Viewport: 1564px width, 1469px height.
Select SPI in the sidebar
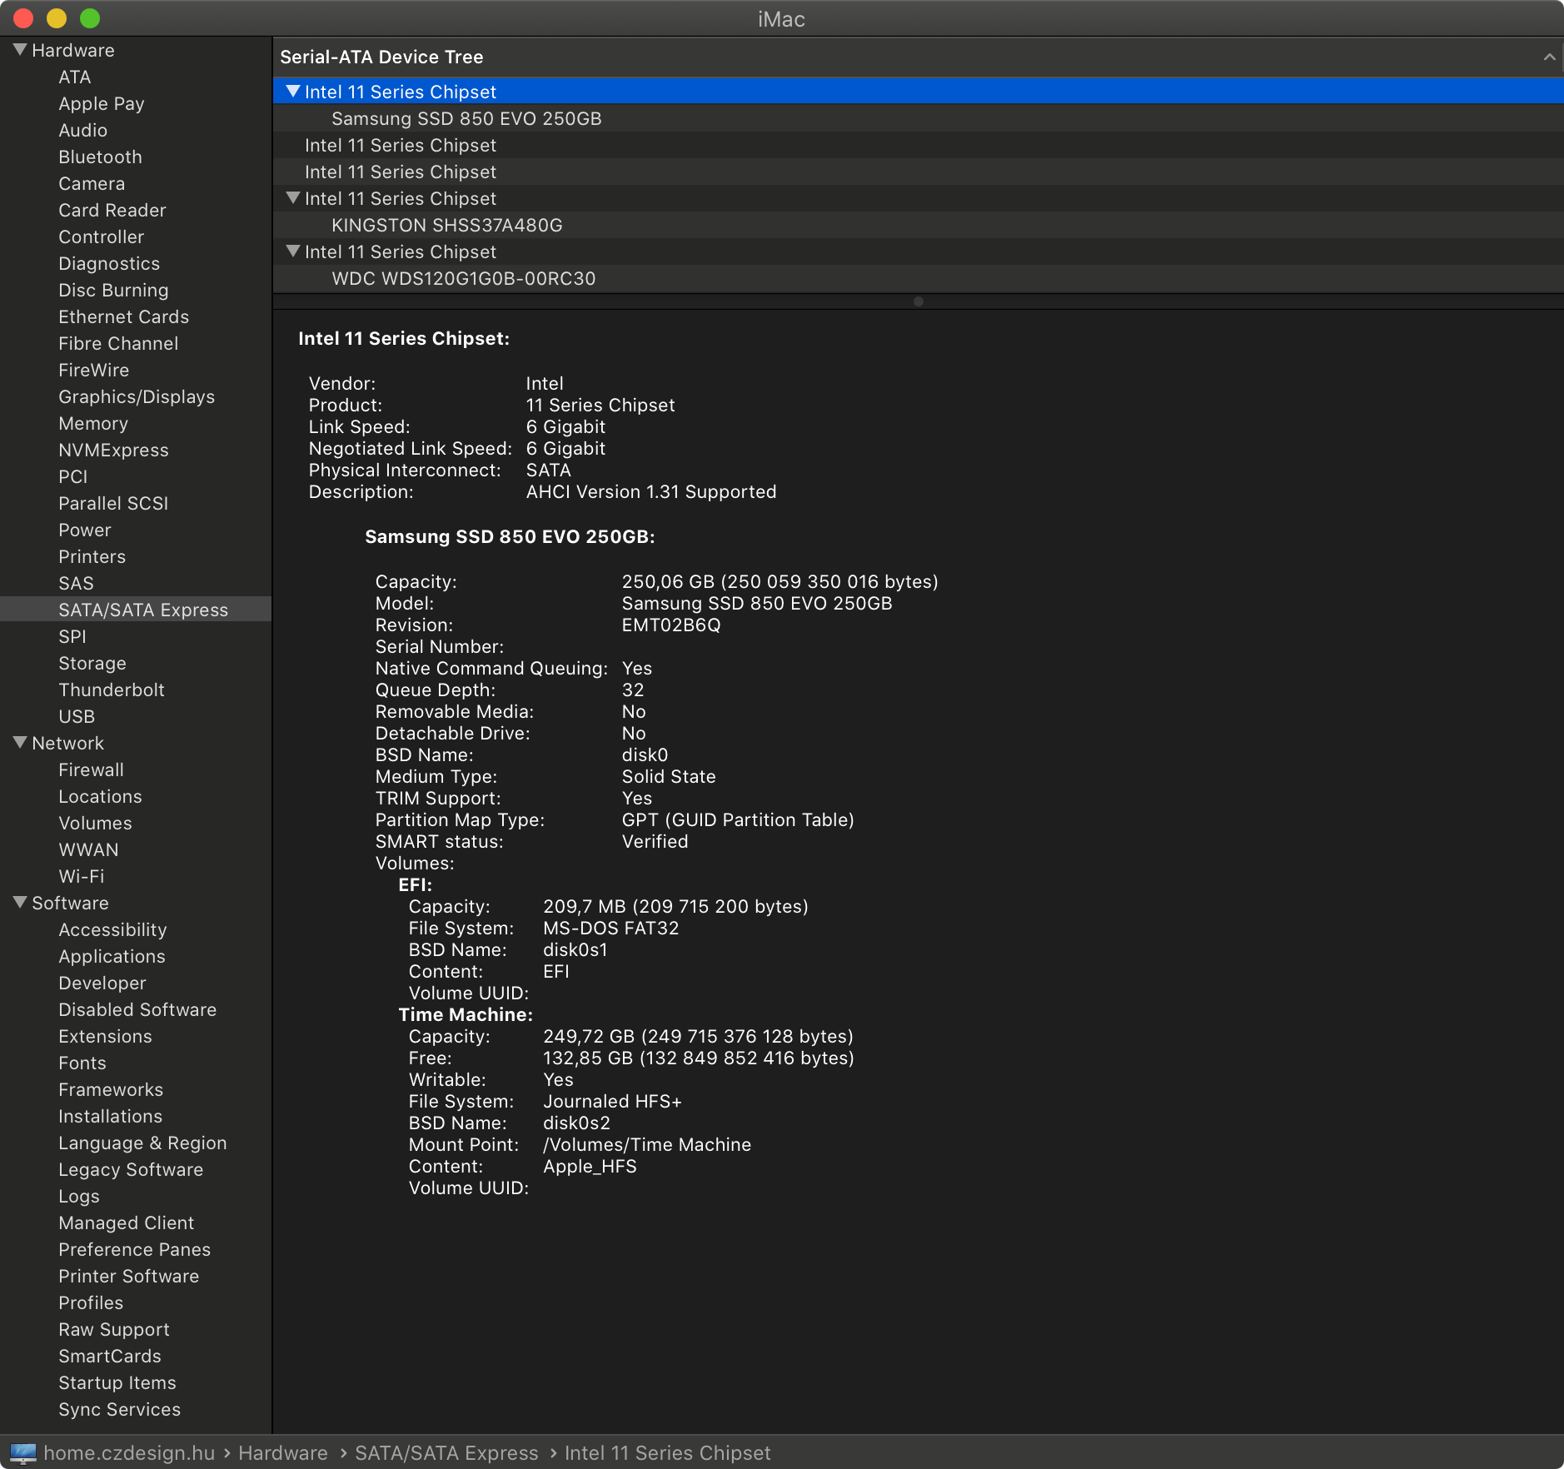coord(72,636)
